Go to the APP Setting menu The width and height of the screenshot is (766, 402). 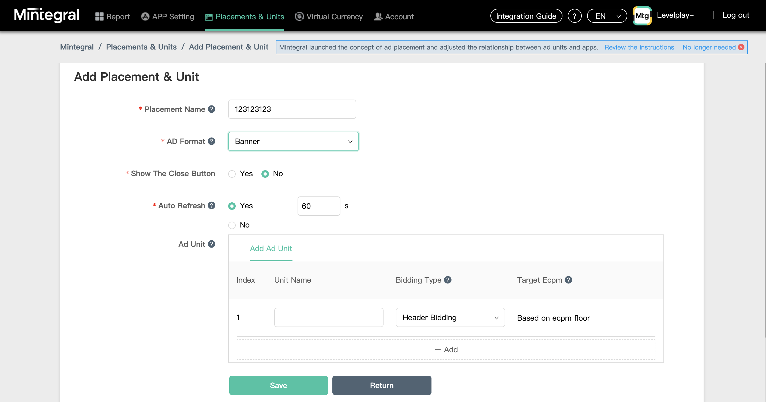click(x=167, y=17)
